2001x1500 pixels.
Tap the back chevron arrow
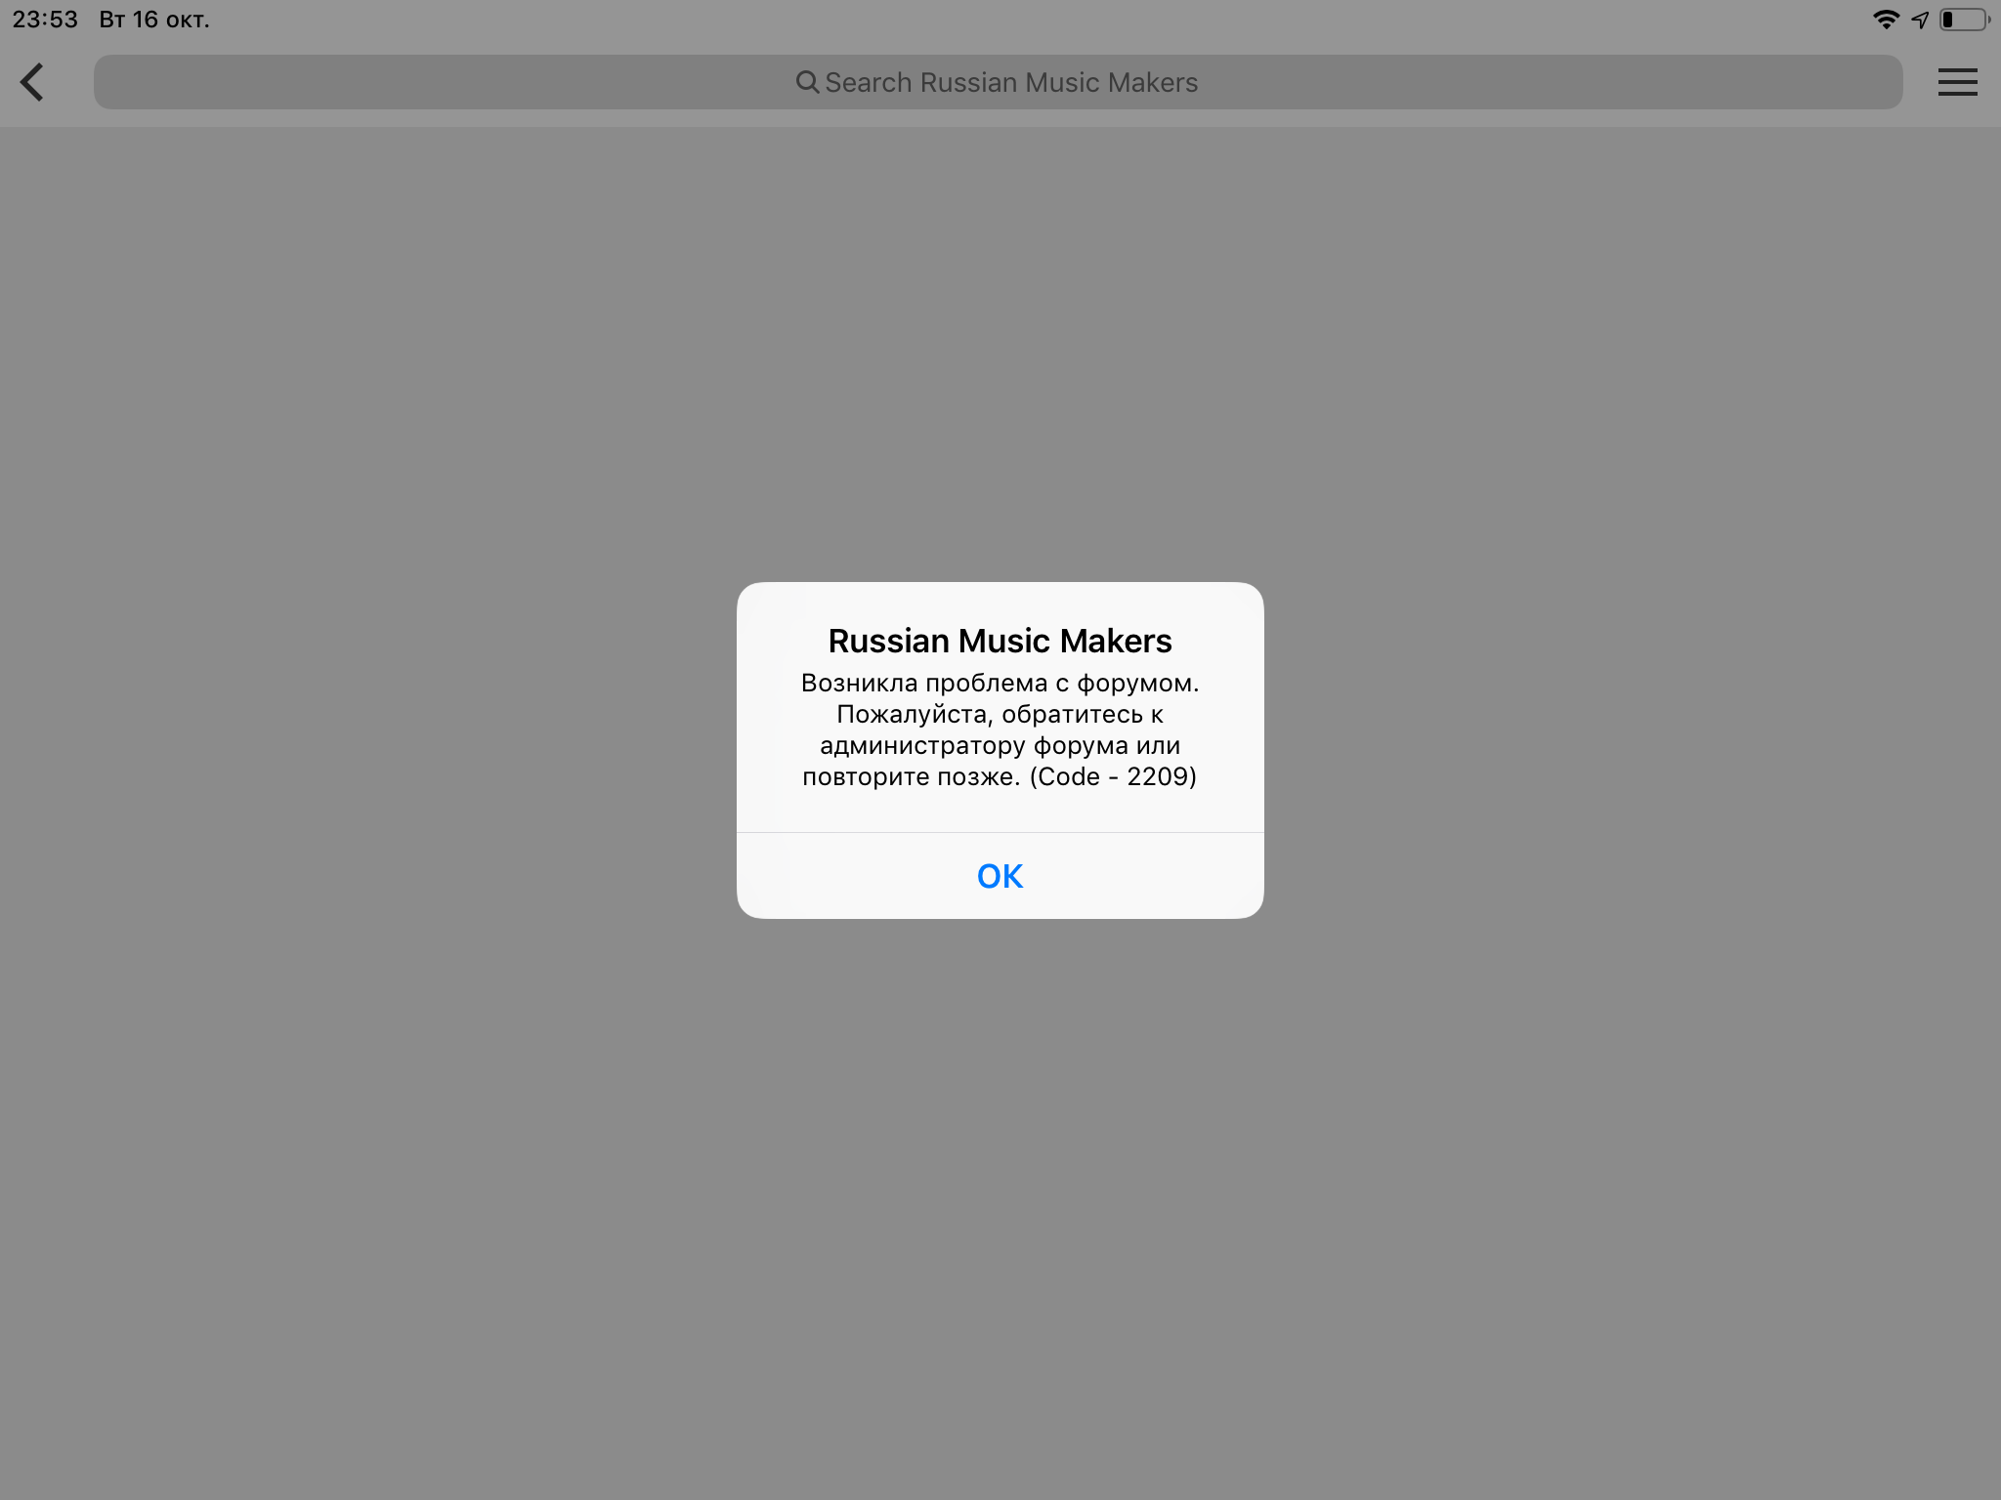[32, 82]
